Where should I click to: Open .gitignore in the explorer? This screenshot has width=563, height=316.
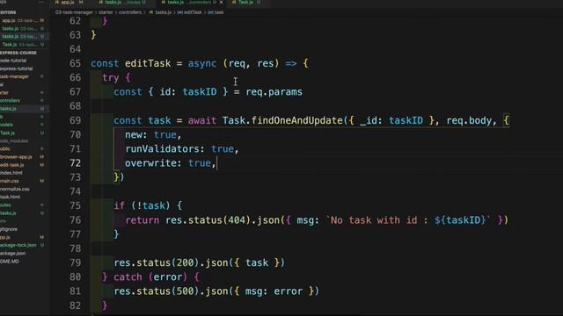pos(9,229)
